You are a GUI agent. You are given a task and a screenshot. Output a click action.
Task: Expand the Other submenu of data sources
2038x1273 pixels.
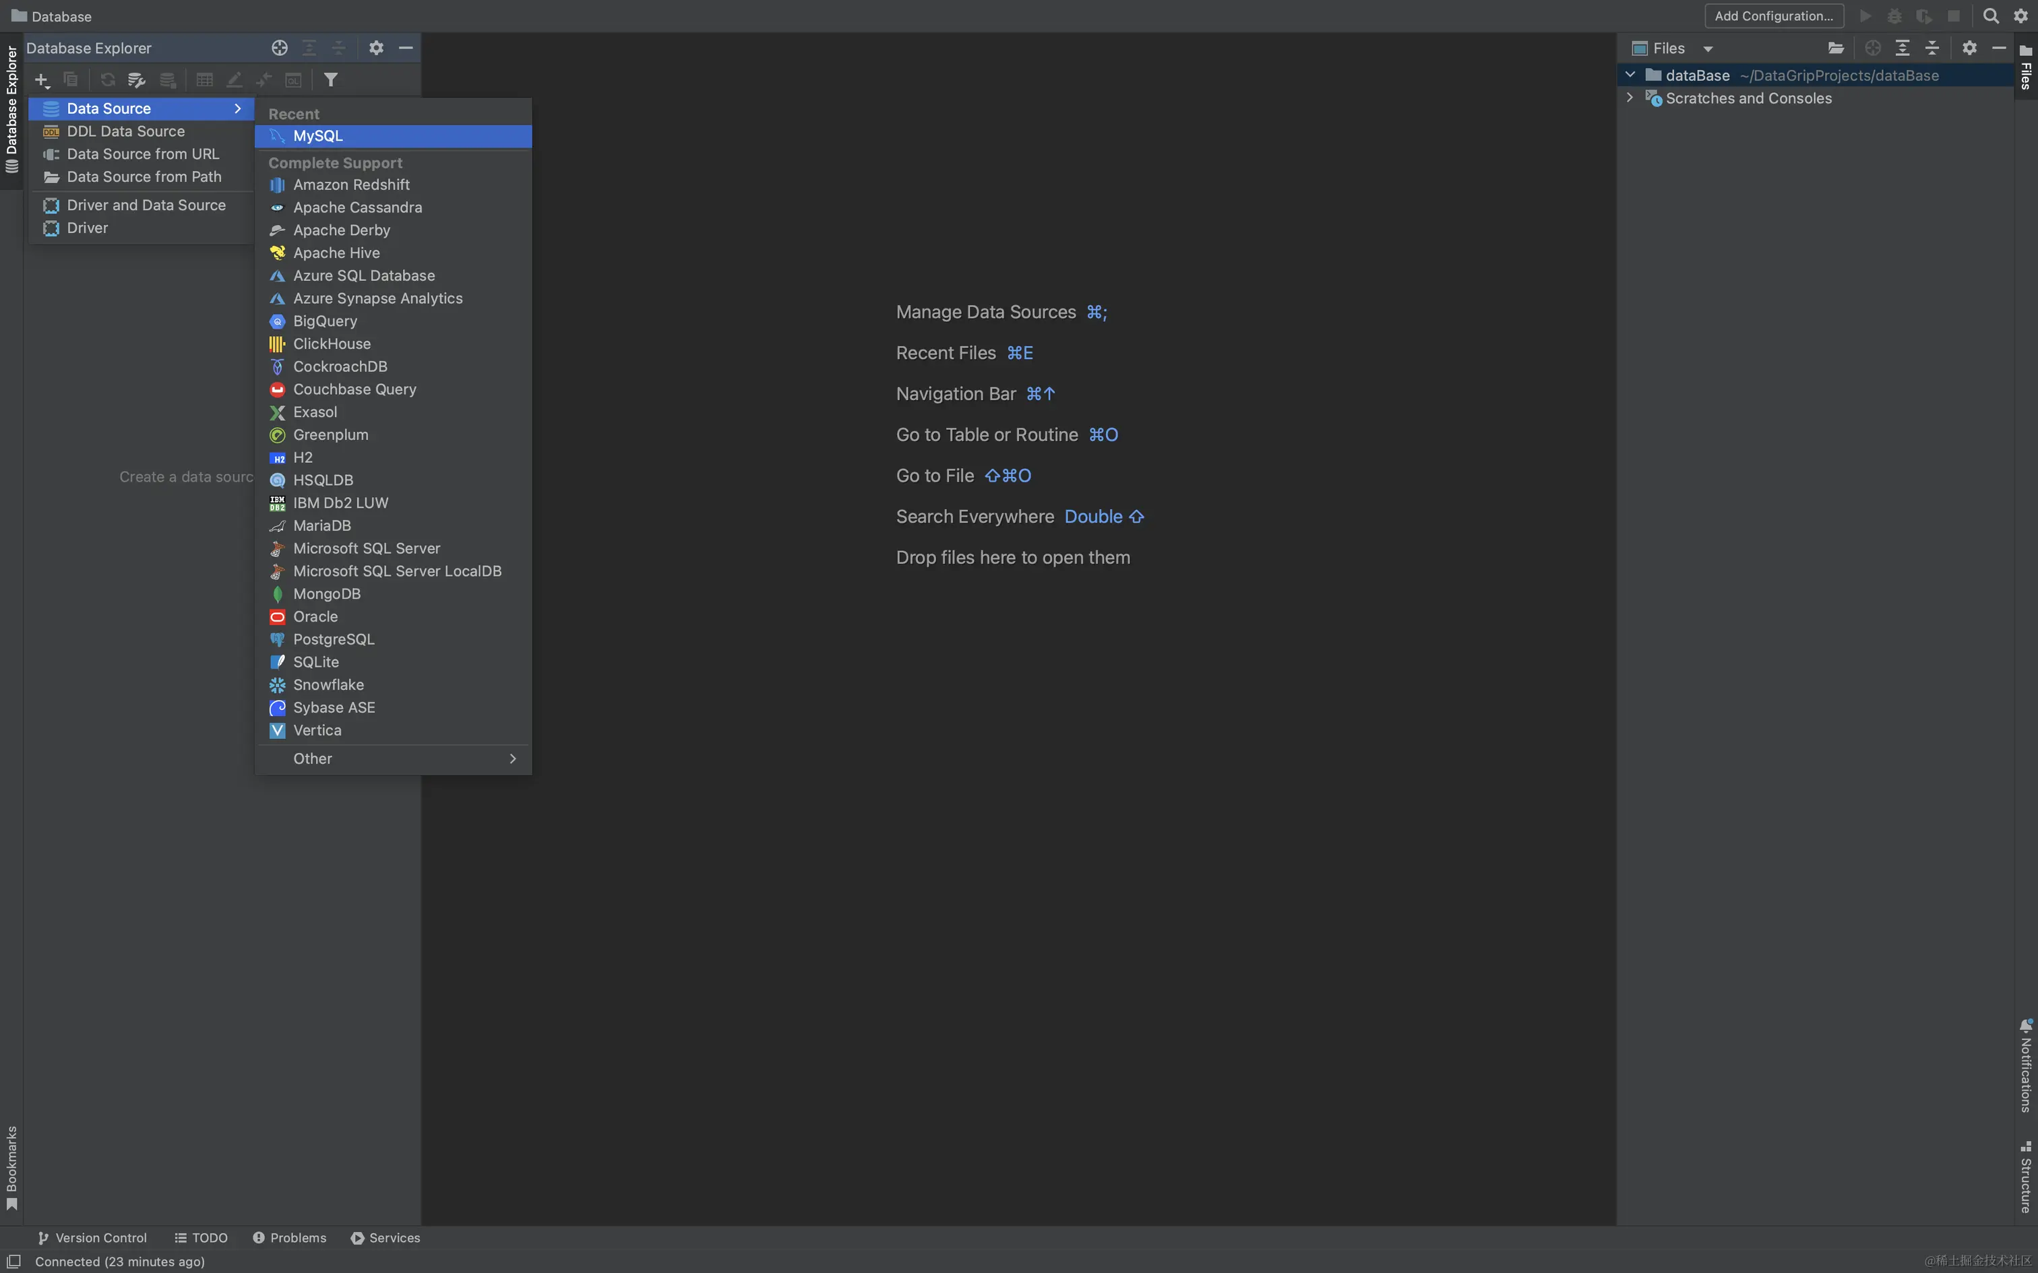point(394,758)
